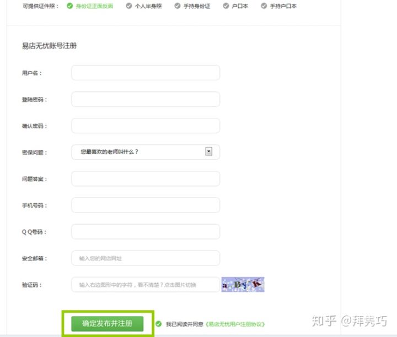397x337 pixels.
Task: Click the 用户名 input field
Action: [x=146, y=73]
